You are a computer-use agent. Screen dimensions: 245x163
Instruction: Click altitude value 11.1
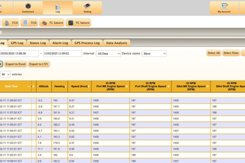(40, 149)
